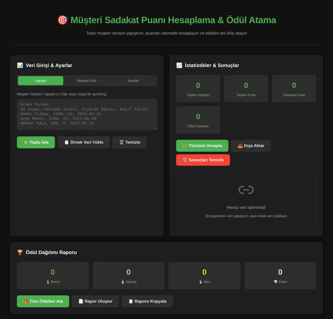333x319 pixels.
Task: Click the Bronz reward count card
Action: pos(53,275)
